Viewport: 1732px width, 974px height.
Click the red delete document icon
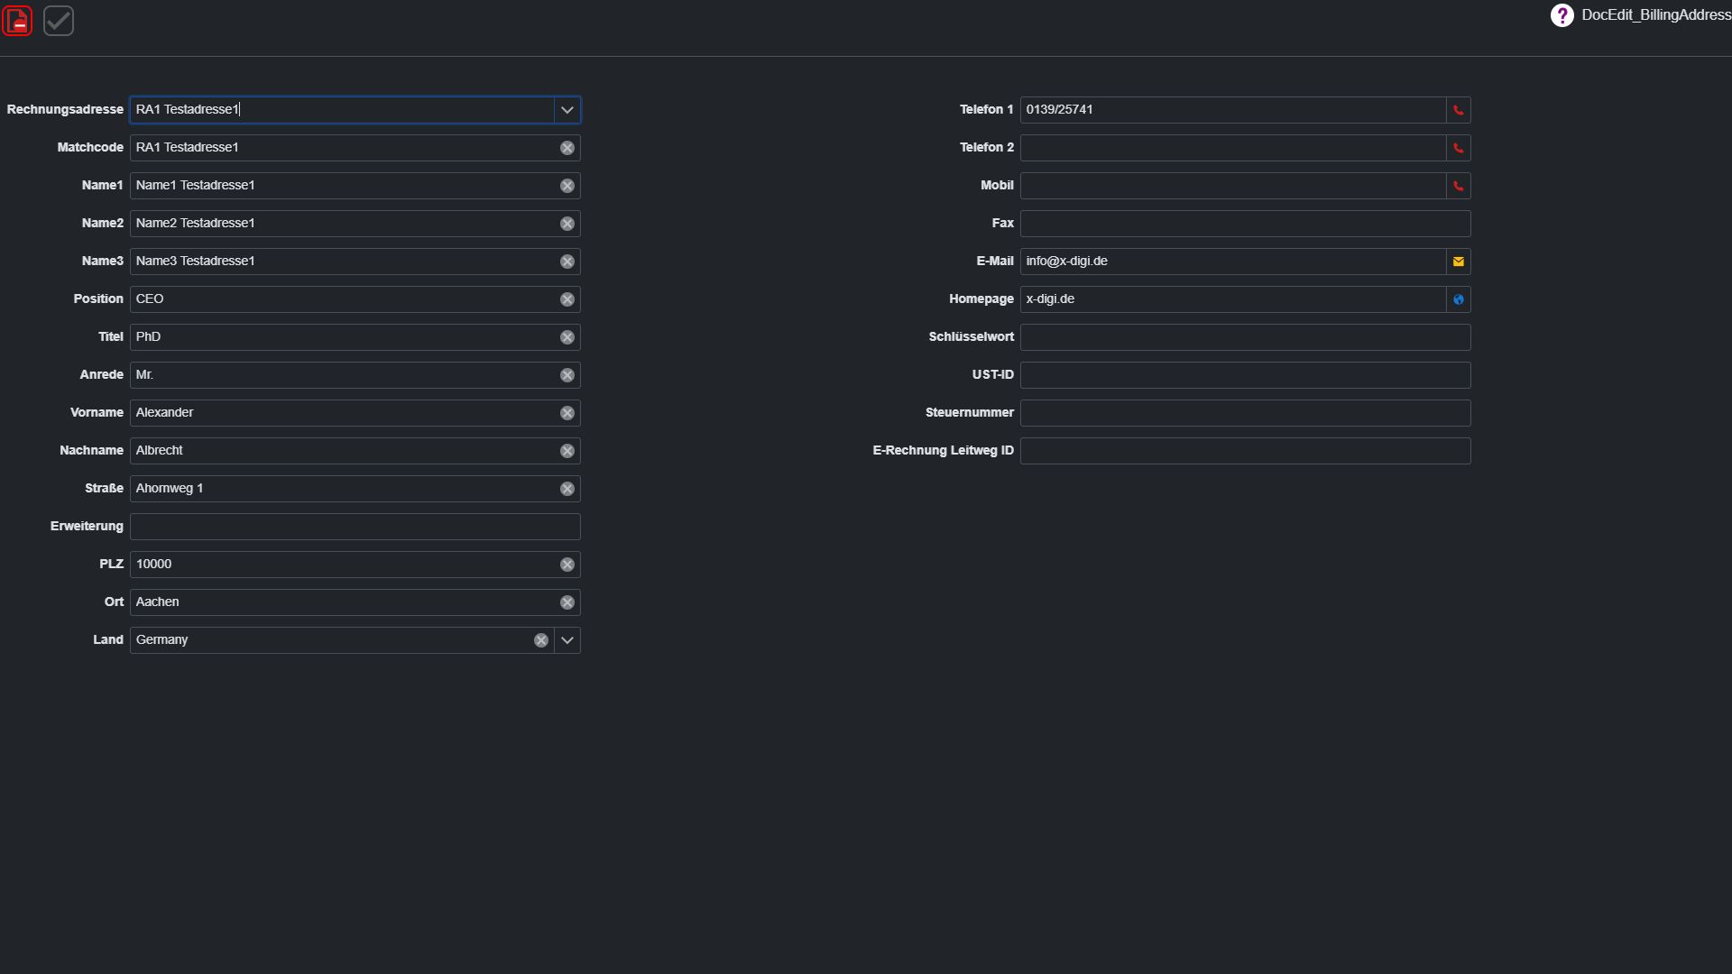[17, 21]
